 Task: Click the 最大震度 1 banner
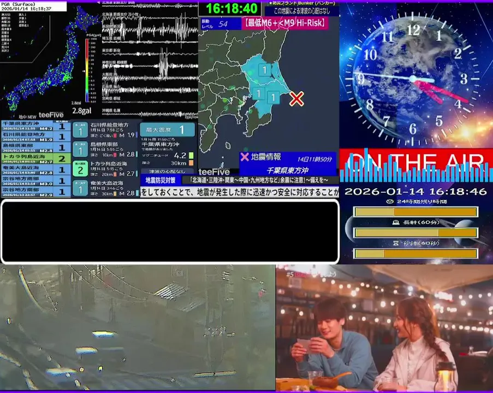[x=167, y=129]
